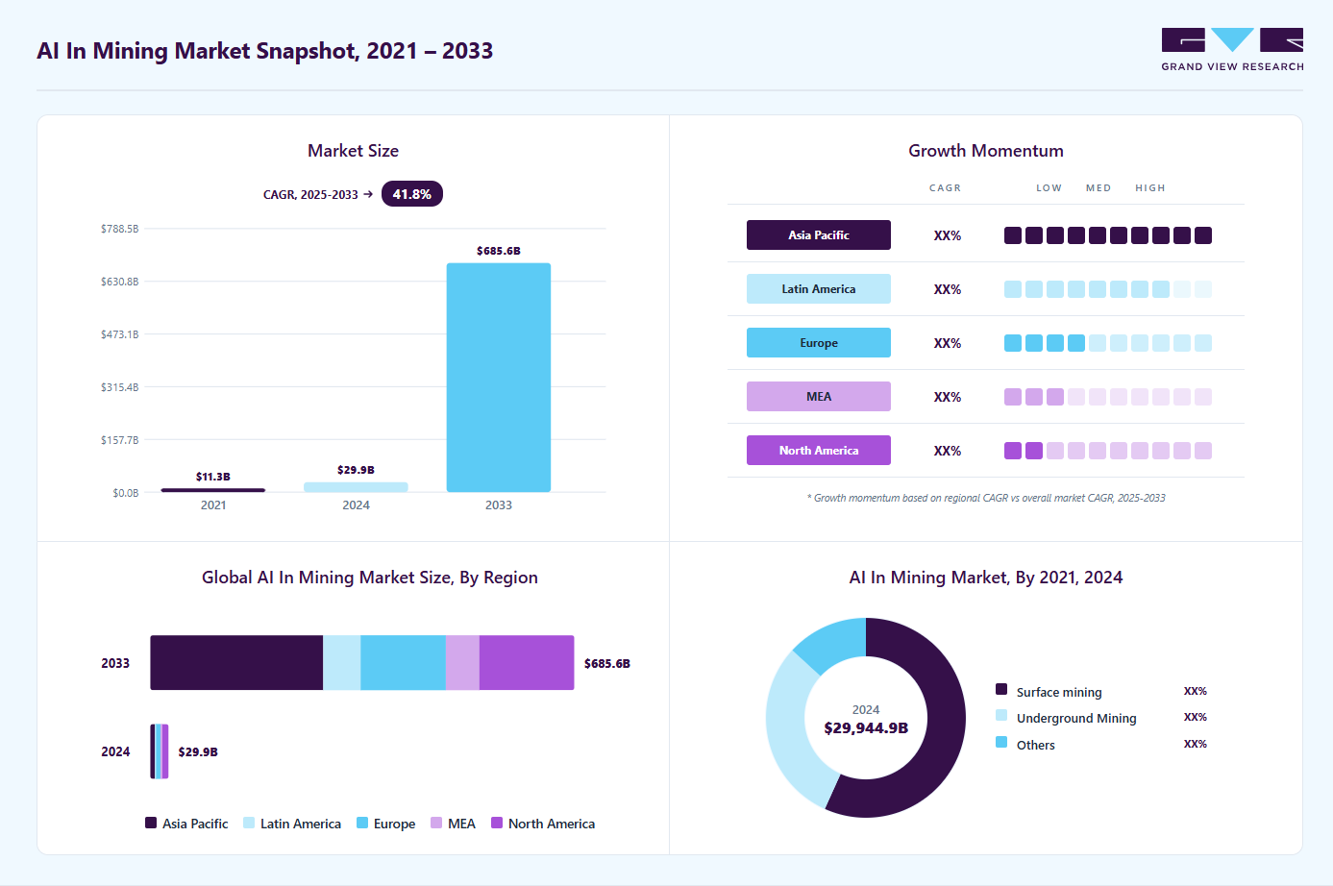Click the Growth Momentum section title

(986, 151)
